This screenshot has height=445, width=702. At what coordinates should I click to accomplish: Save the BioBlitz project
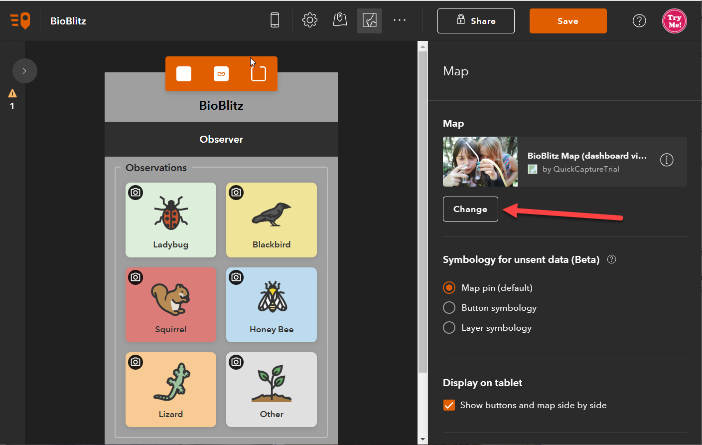(x=568, y=21)
